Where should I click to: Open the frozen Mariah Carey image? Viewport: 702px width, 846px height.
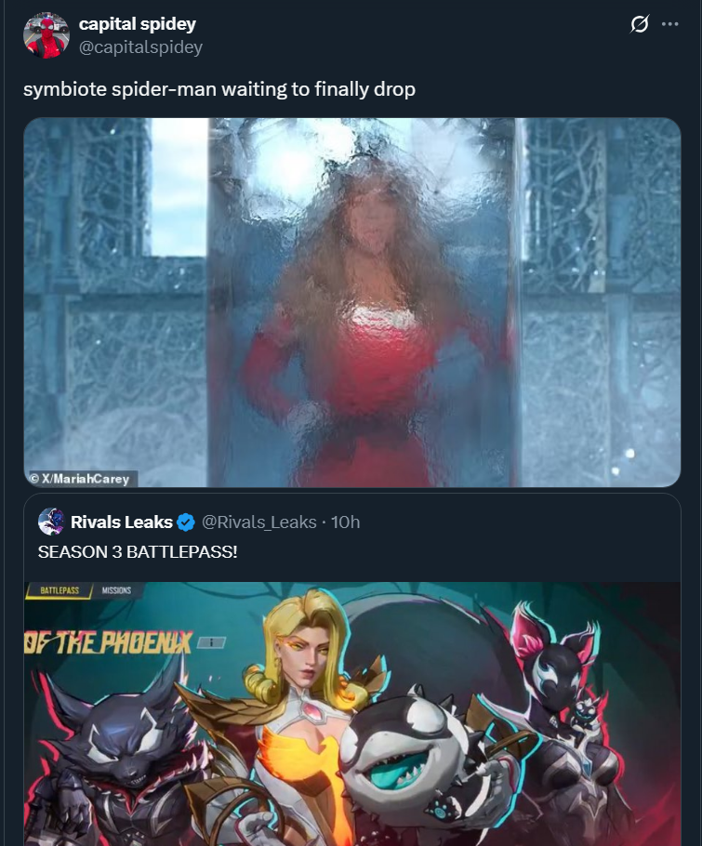[351, 302]
